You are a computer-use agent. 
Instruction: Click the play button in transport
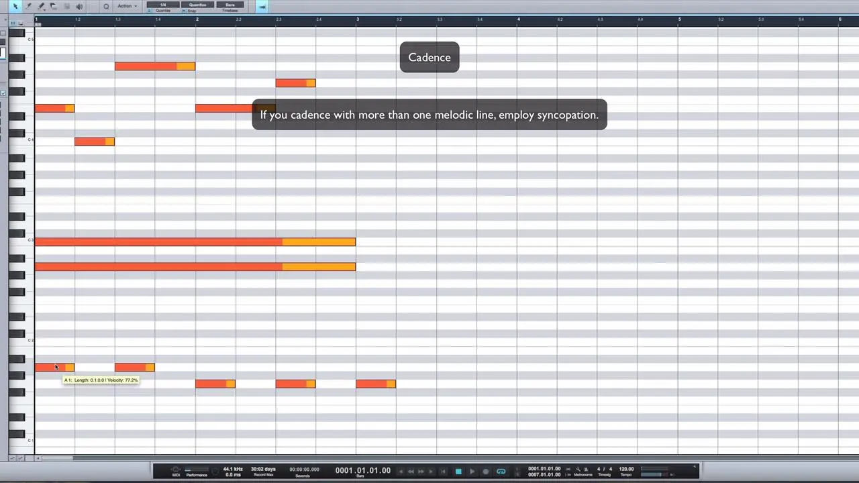click(x=472, y=472)
